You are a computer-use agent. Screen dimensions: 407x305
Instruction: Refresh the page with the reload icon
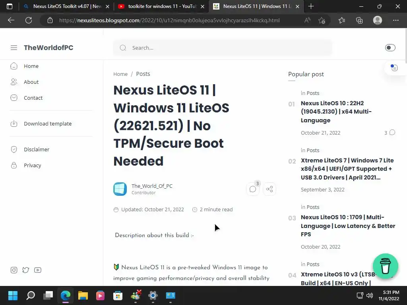29,20
